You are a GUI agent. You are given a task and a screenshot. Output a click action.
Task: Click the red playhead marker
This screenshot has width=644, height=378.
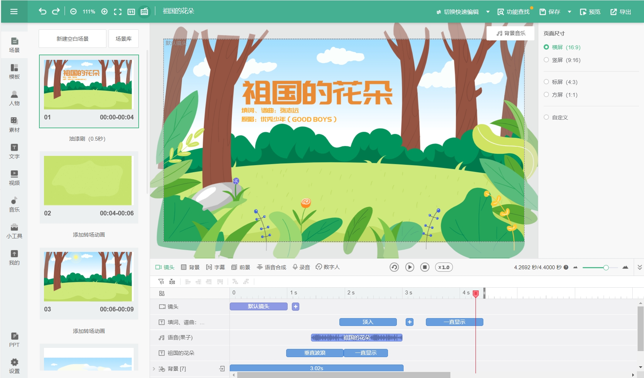[476, 293]
